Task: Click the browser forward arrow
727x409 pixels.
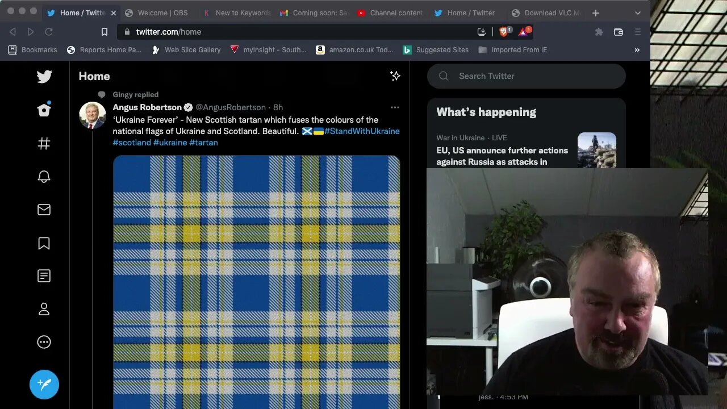Action: point(31,32)
